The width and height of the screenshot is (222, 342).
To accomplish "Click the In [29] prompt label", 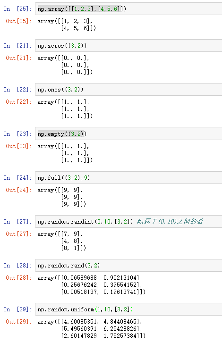I will pyautogui.click(x=17, y=309).
